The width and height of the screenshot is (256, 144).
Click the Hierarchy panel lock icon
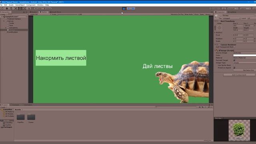(24, 12)
